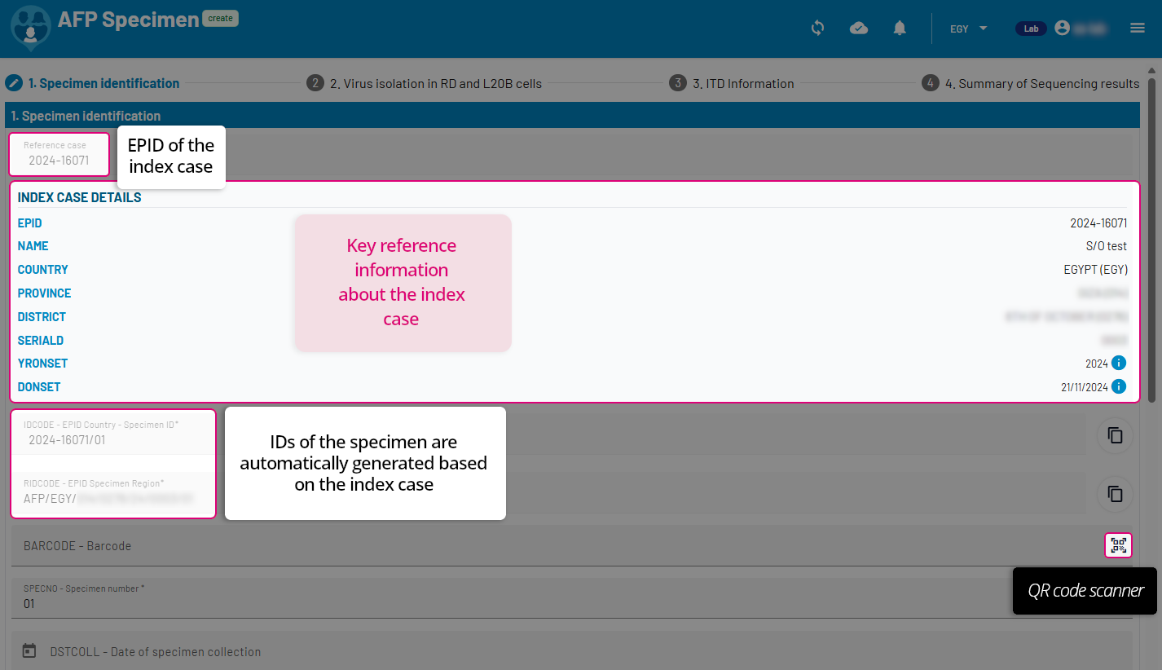The height and width of the screenshot is (670, 1162).
Task: Click the user account avatar icon
Action: point(1062,29)
